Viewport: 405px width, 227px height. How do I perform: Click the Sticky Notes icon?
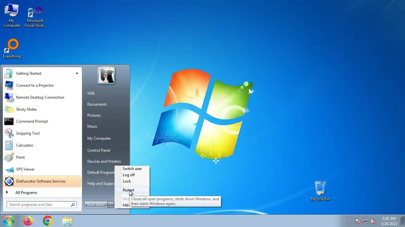point(9,109)
